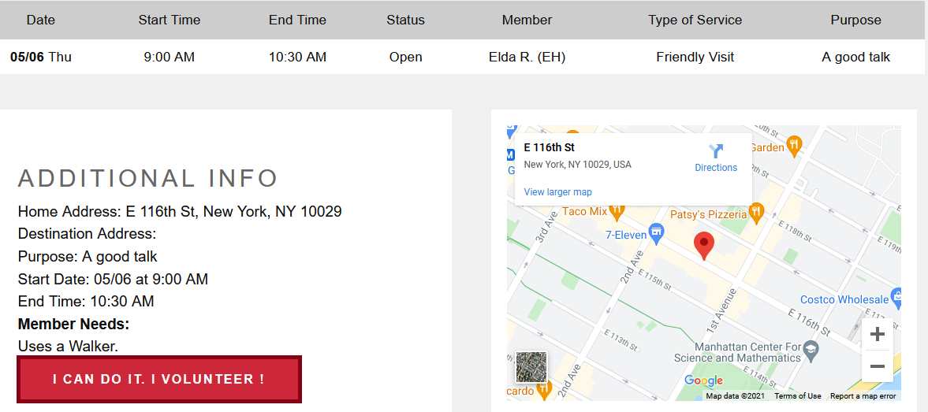Click the red map location pin

coord(704,246)
